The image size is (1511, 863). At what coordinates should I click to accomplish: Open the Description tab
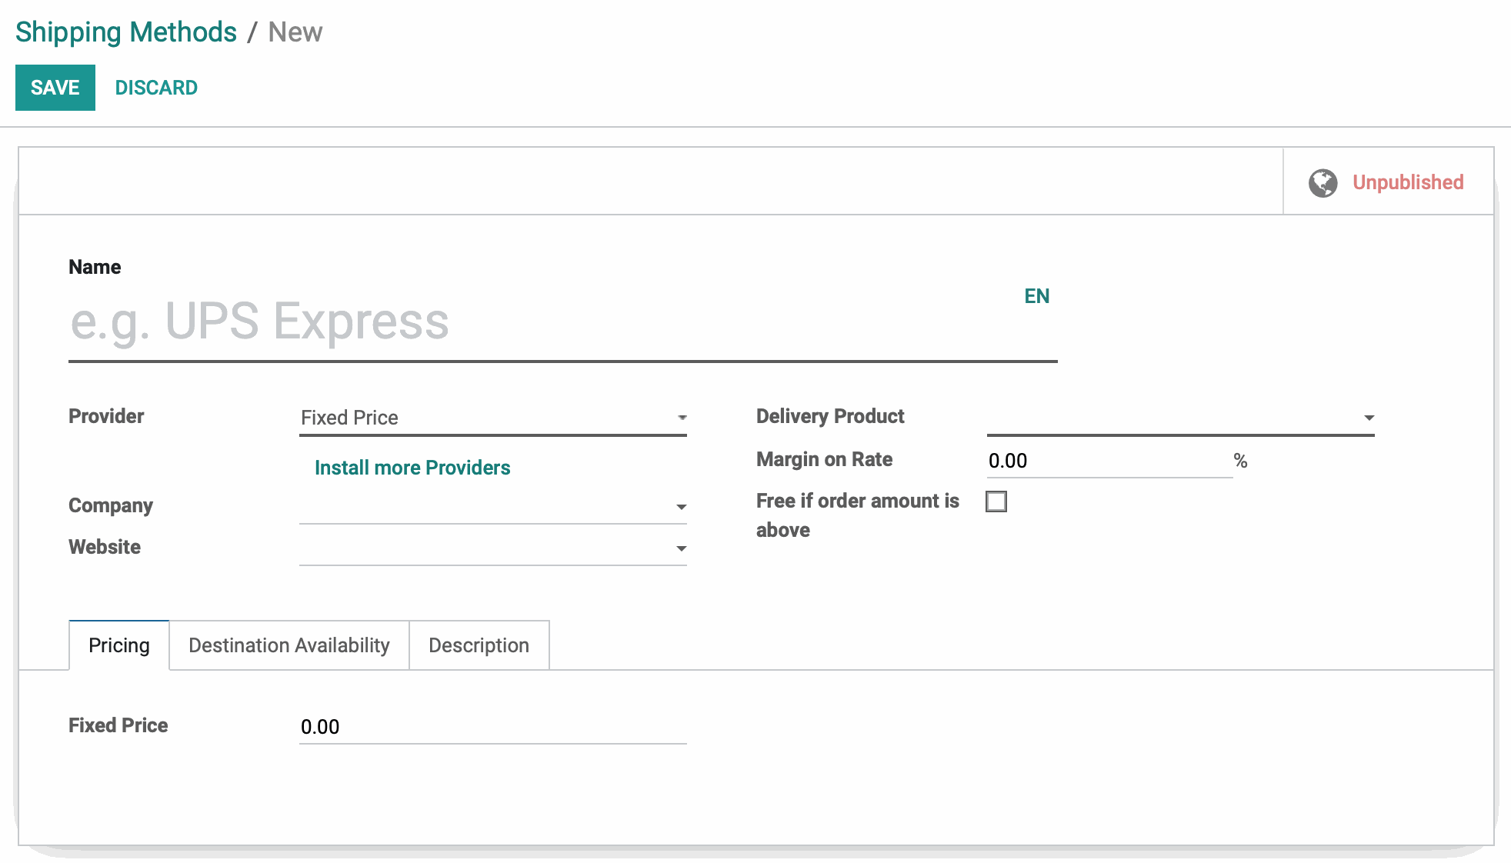(x=479, y=645)
